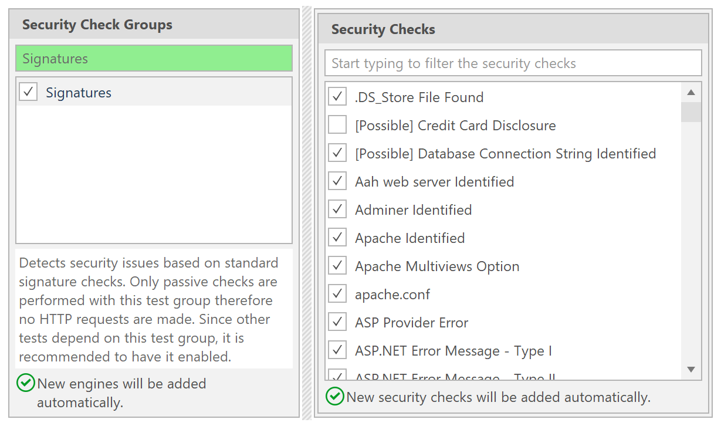Disable the Aah web server Identified check
The width and height of the screenshot is (721, 426).
click(x=337, y=181)
